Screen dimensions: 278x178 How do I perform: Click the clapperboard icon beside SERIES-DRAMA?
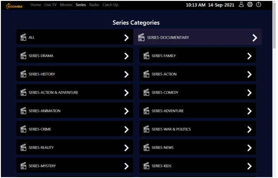tap(23, 56)
